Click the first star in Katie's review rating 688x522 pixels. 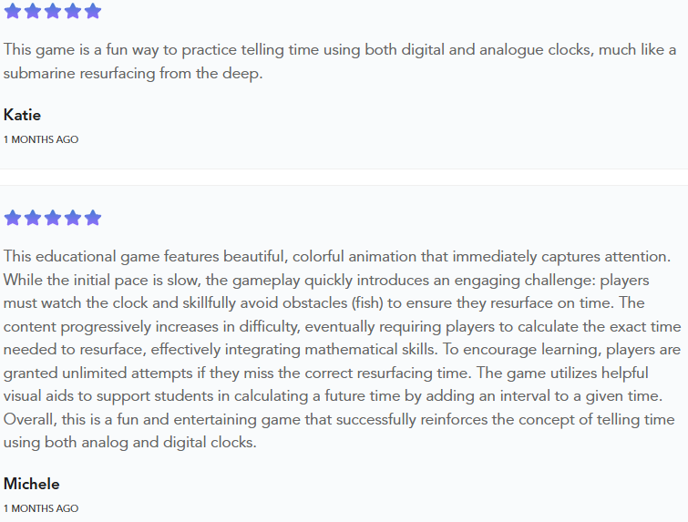coord(13,11)
